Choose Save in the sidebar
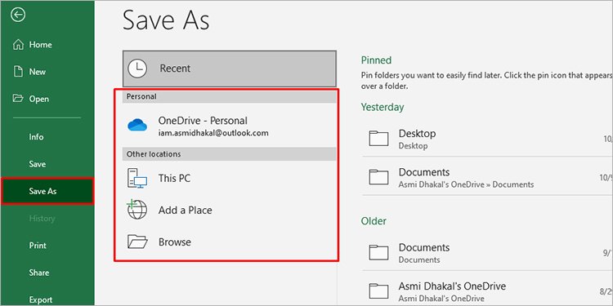This screenshot has width=613, height=306. 47,164
